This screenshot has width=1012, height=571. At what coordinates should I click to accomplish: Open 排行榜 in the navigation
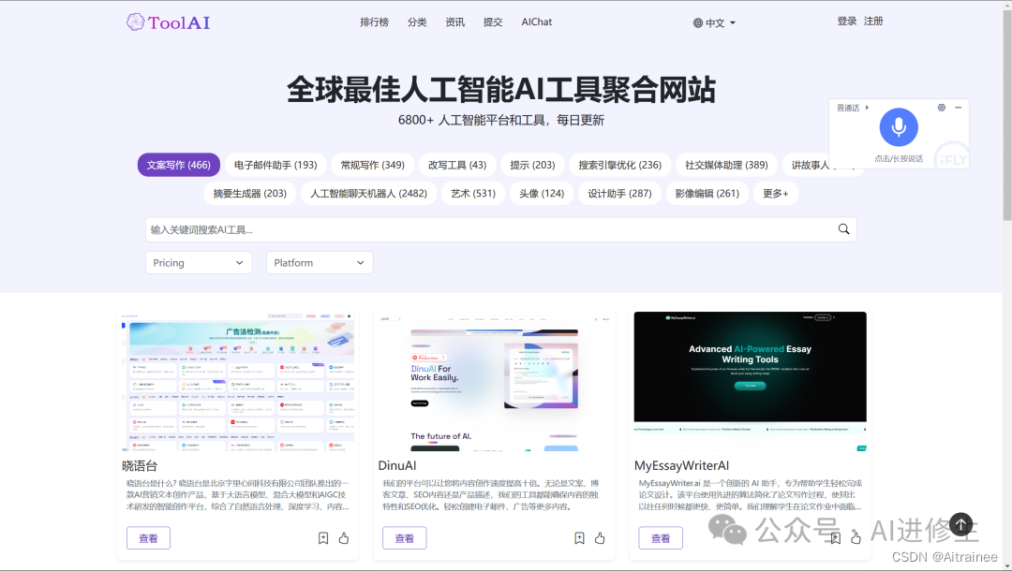click(x=374, y=22)
